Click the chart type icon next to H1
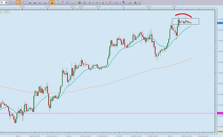Screen dimensions: 223x137 pyautogui.click(x=11, y=2)
